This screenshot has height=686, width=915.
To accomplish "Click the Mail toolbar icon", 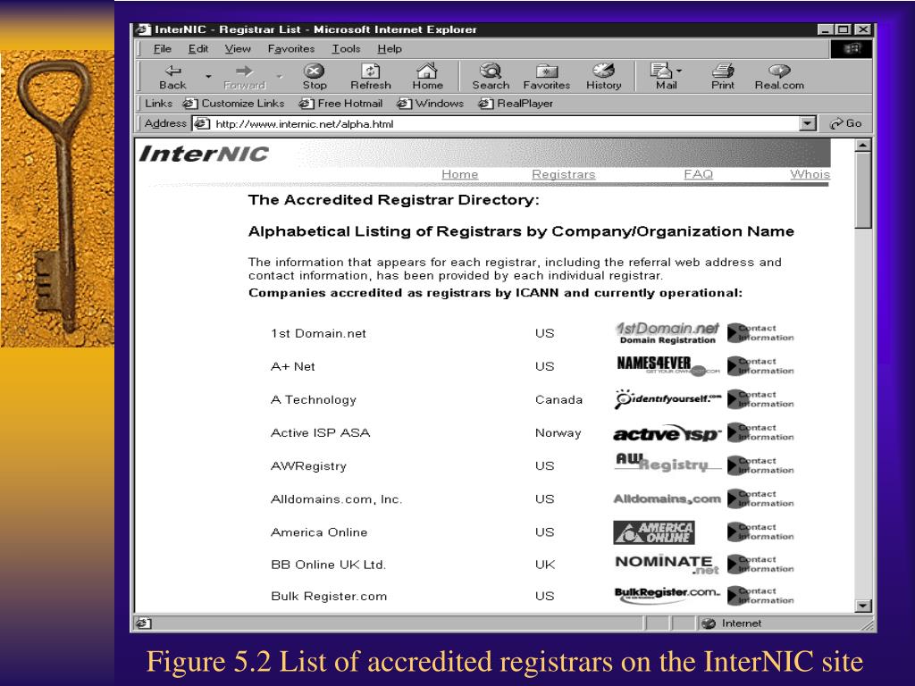I will (x=662, y=77).
